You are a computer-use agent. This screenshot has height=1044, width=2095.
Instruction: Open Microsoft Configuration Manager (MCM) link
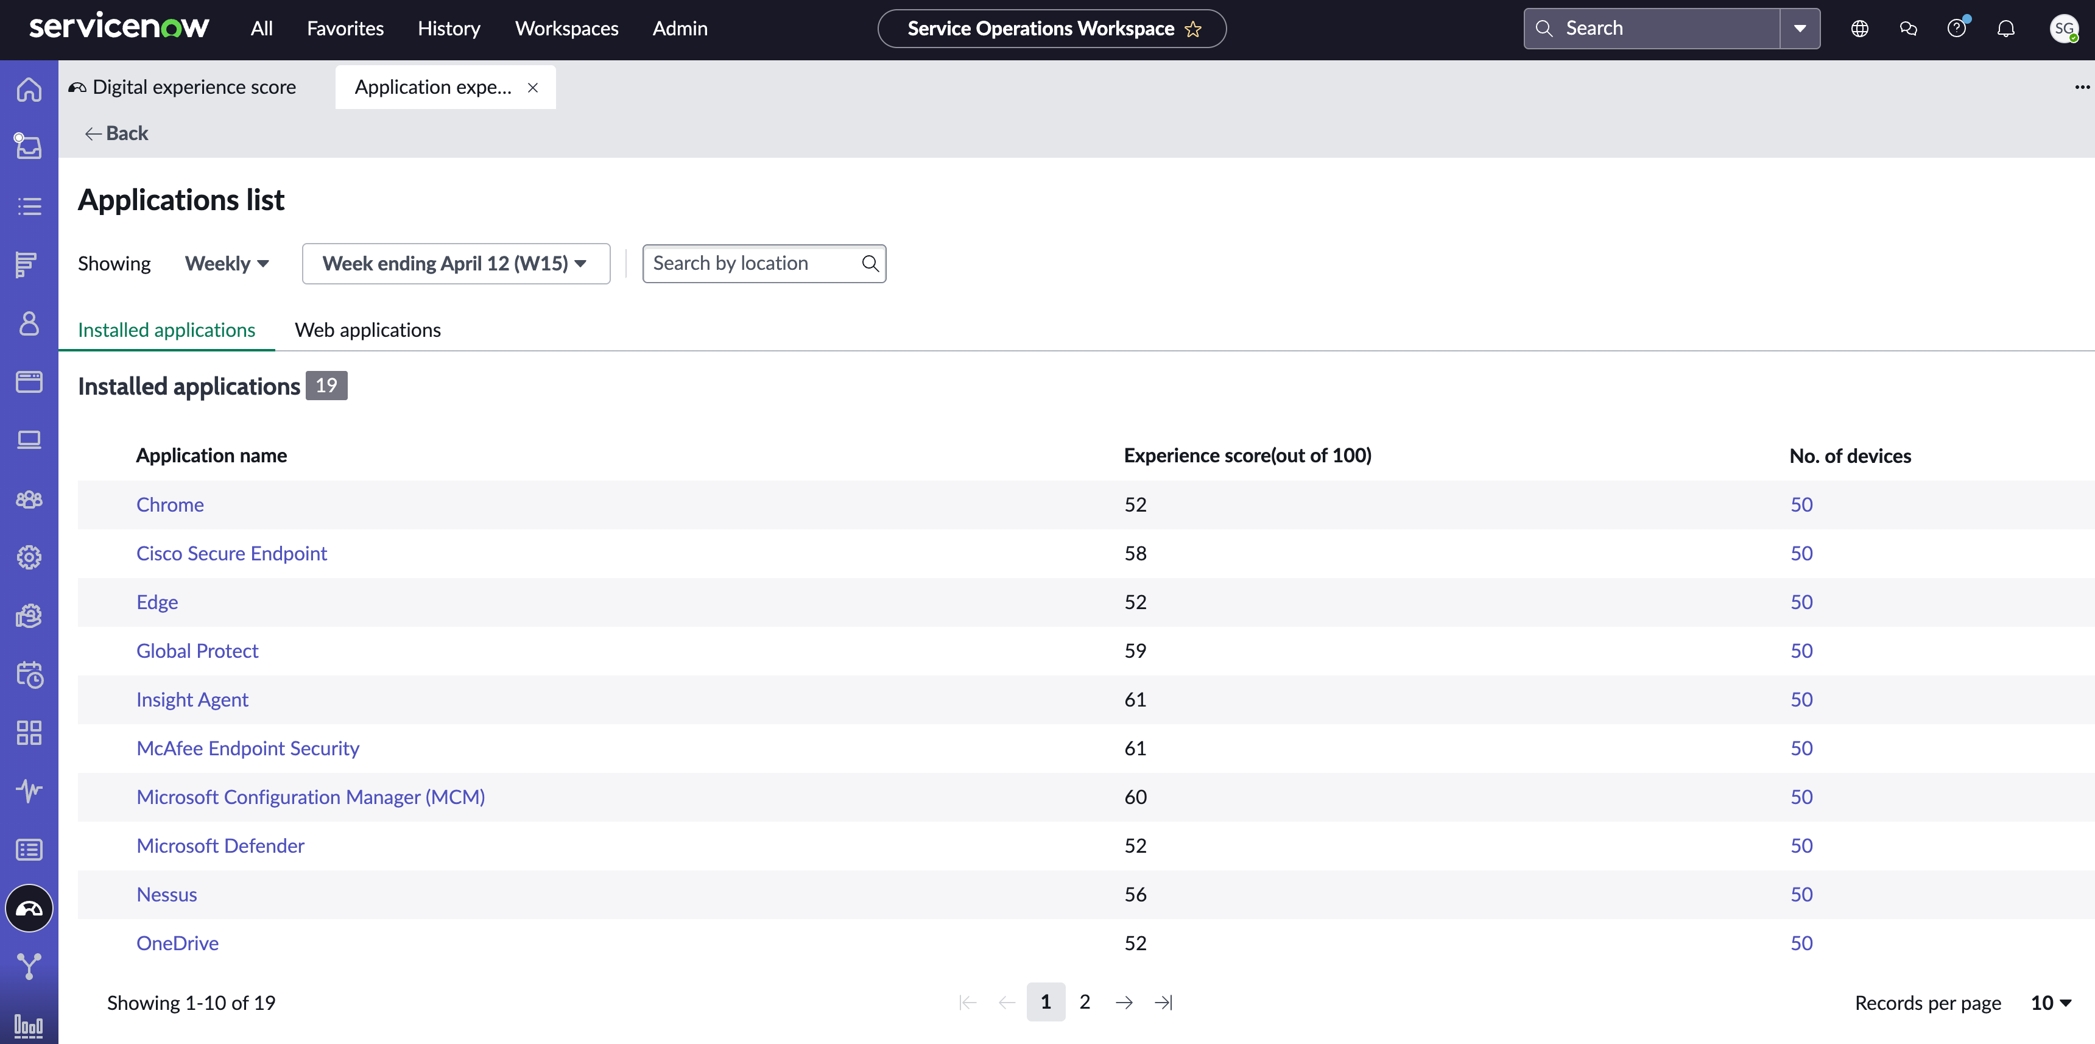pos(311,797)
